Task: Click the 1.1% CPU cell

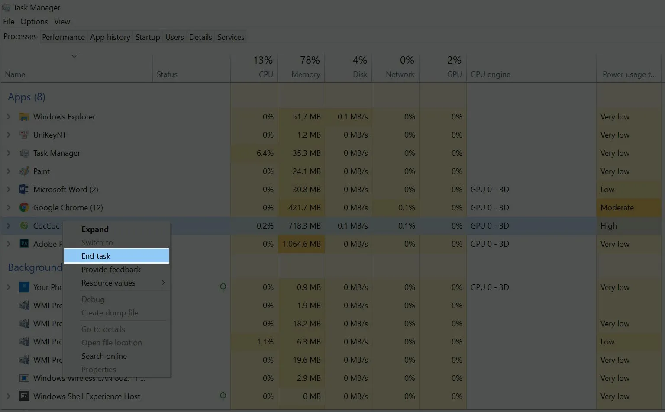Action: tap(254, 342)
